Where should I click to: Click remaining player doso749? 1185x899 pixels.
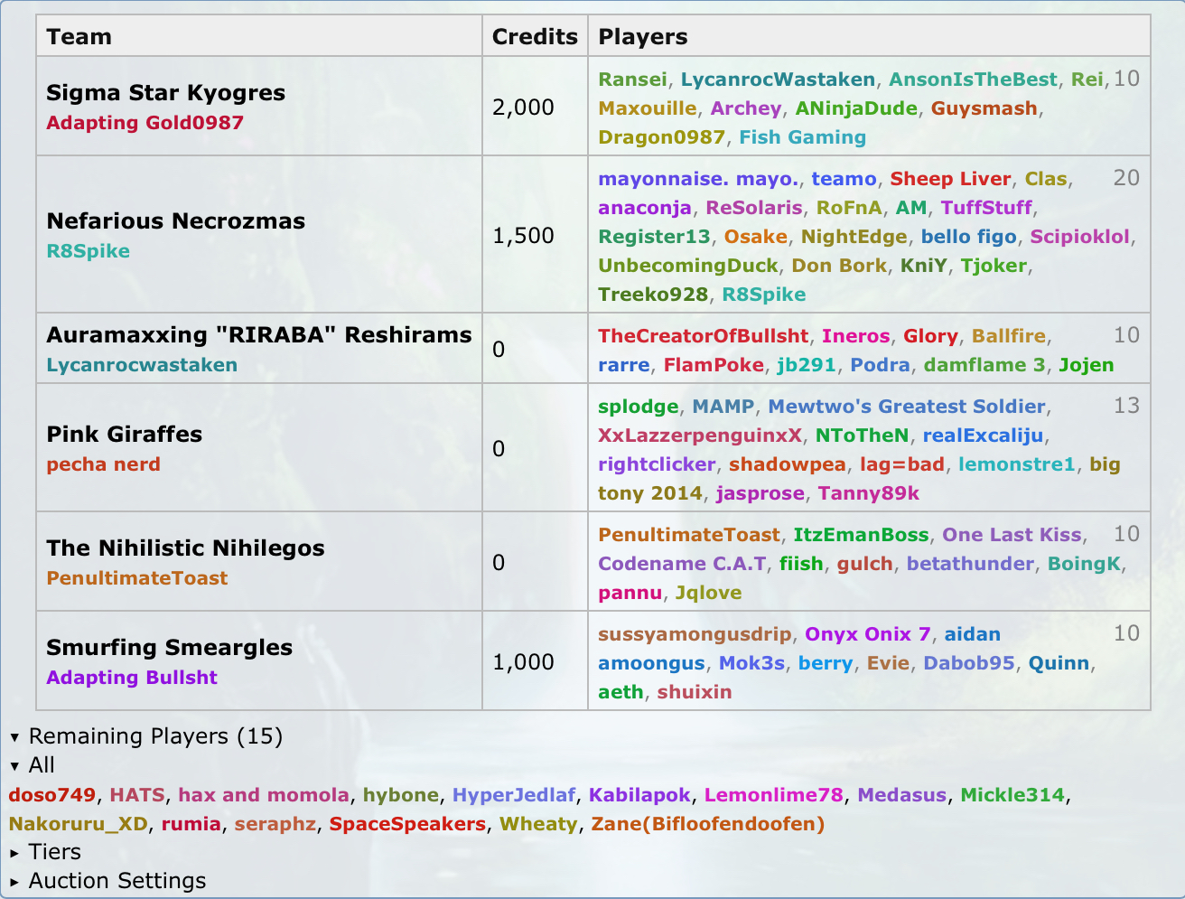tap(52, 795)
